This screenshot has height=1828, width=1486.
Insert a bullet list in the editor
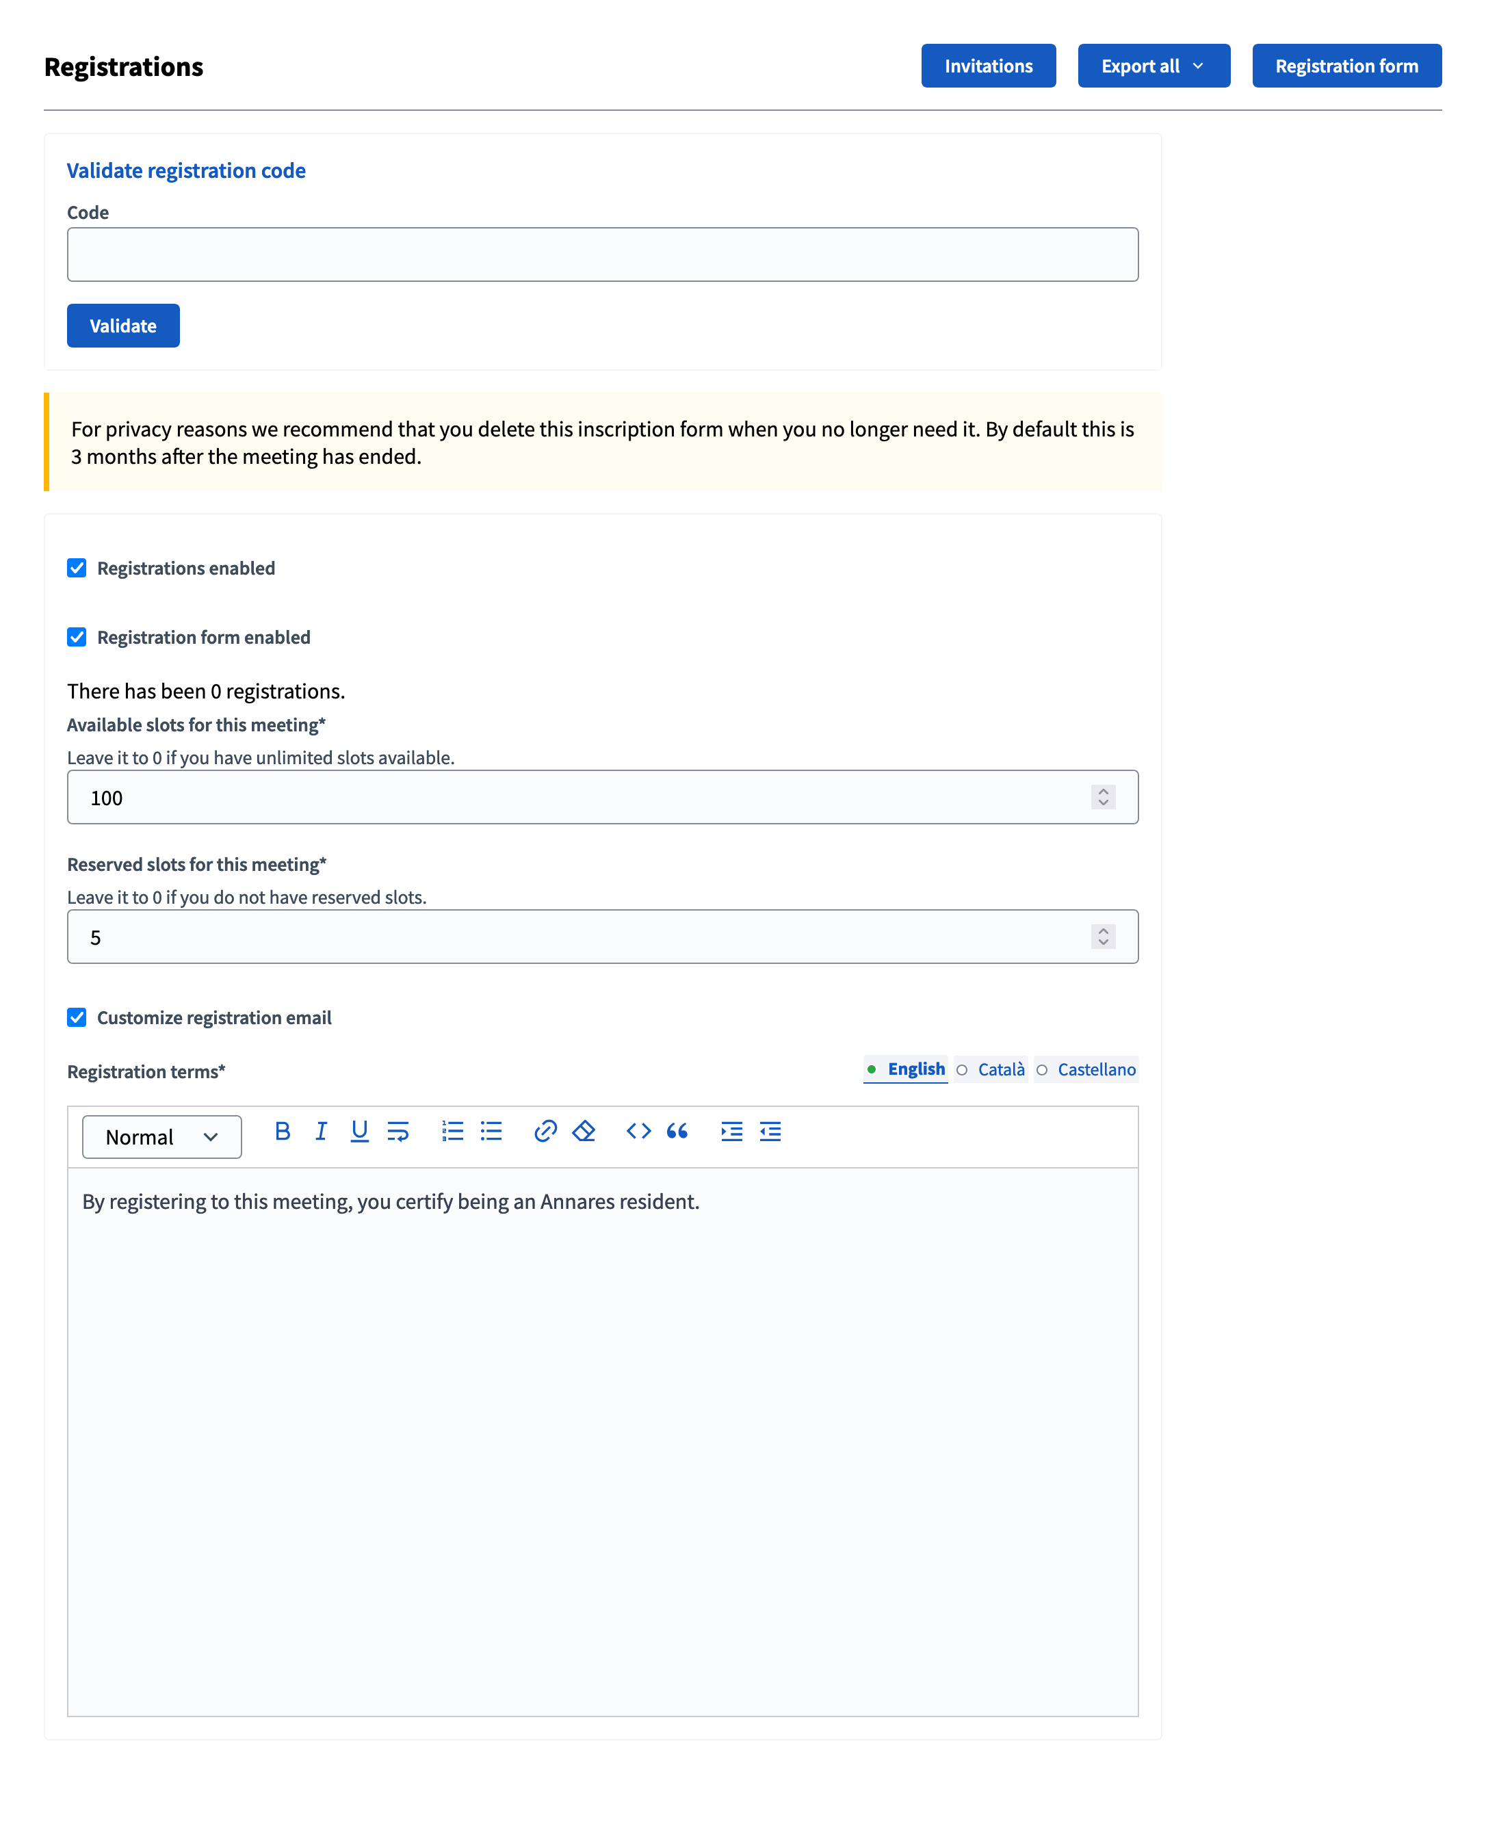click(x=491, y=1132)
